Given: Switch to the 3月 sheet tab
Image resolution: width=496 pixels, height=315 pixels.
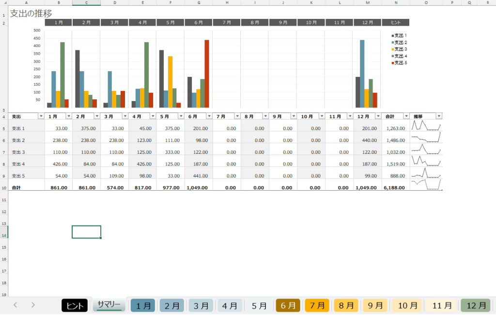Looking at the screenshot, I should point(201,305).
